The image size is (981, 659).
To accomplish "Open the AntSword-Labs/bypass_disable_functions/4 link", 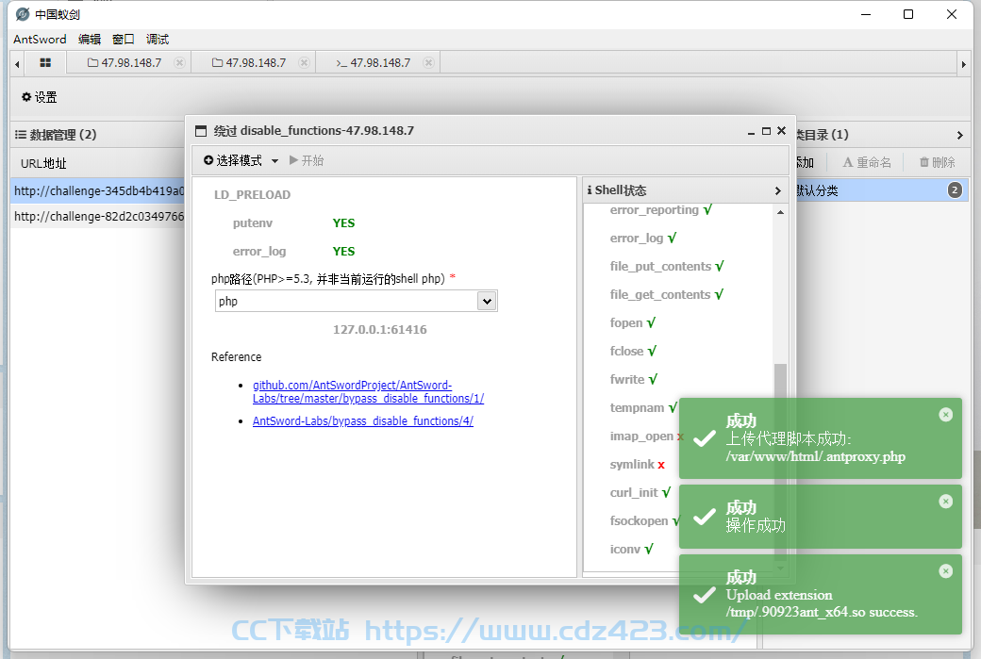I will pos(363,420).
